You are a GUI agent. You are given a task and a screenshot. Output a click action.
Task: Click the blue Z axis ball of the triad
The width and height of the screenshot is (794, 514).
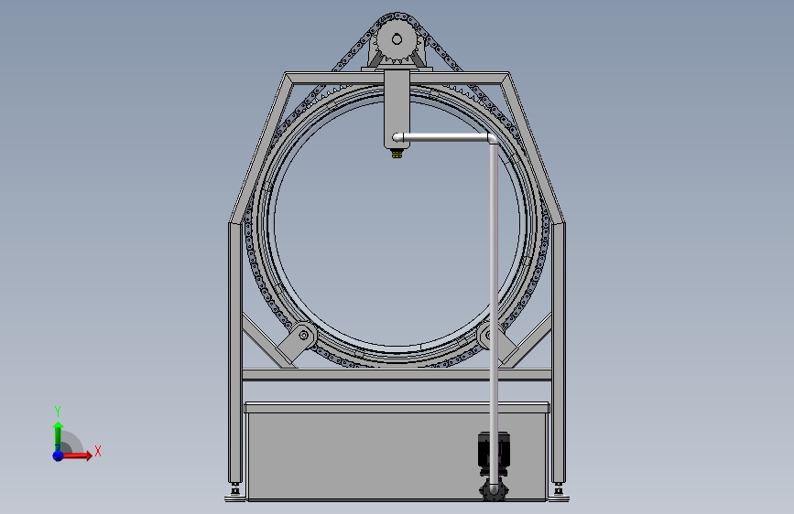coord(59,455)
